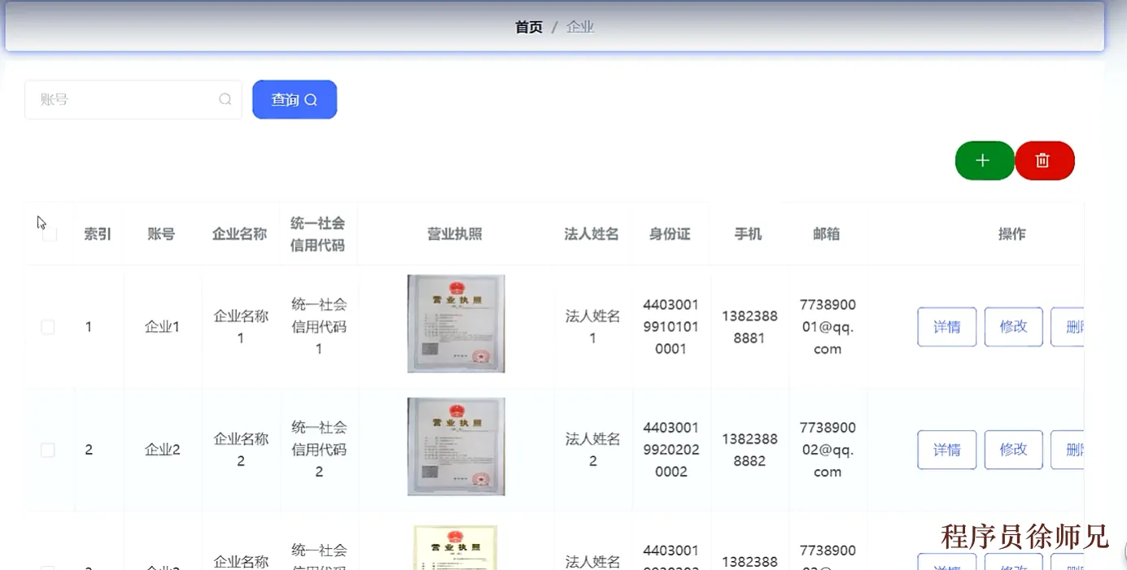The image size is (1127, 570).
Task: Click the 营业执照 column header
Action: (x=455, y=234)
